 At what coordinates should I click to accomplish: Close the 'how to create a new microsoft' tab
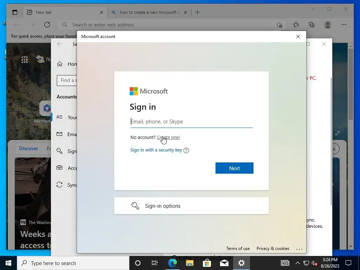(185, 12)
